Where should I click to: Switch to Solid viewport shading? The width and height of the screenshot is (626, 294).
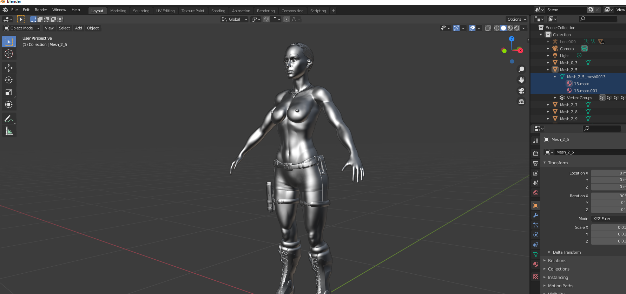[503, 28]
